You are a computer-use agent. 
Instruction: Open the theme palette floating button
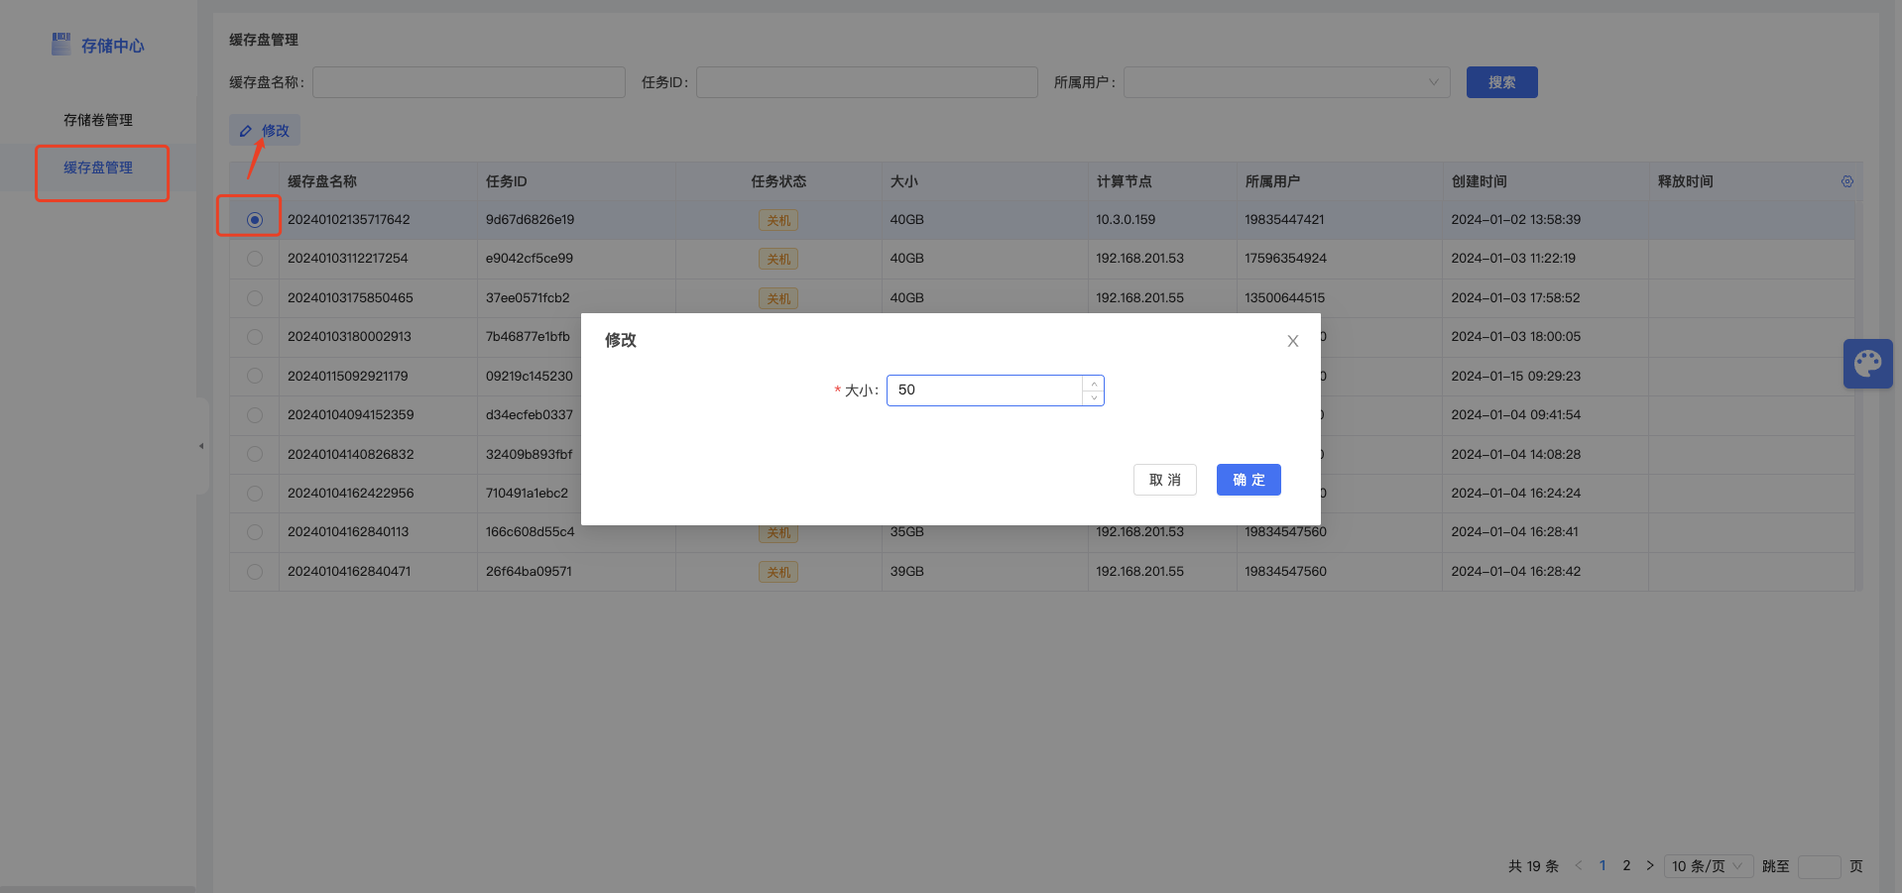pyautogui.click(x=1868, y=364)
